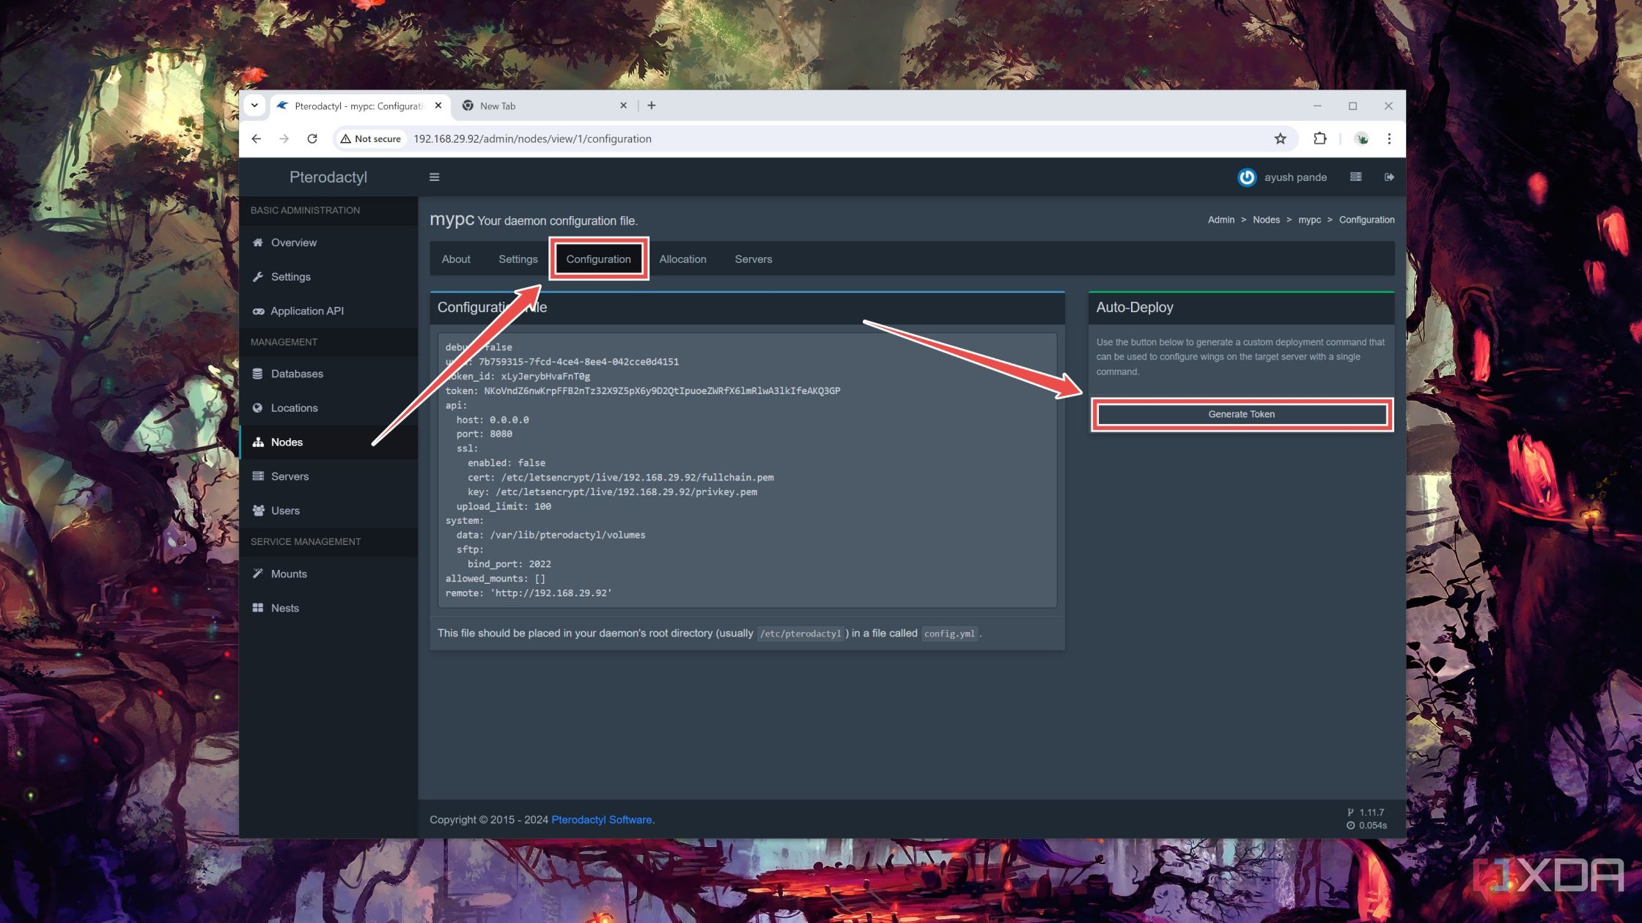Image resolution: width=1642 pixels, height=923 pixels.
Task: Switch to the Allocation tab
Action: [x=682, y=259]
